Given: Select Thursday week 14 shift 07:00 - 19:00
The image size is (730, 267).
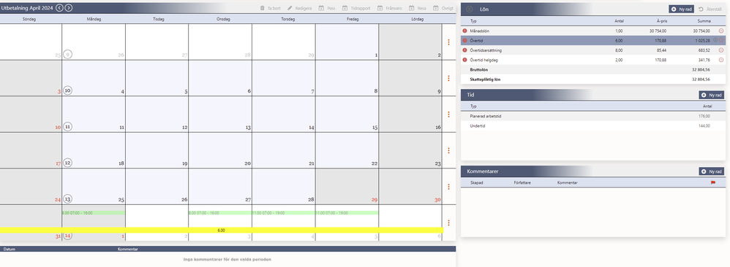Looking at the screenshot, I should pos(284,213).
